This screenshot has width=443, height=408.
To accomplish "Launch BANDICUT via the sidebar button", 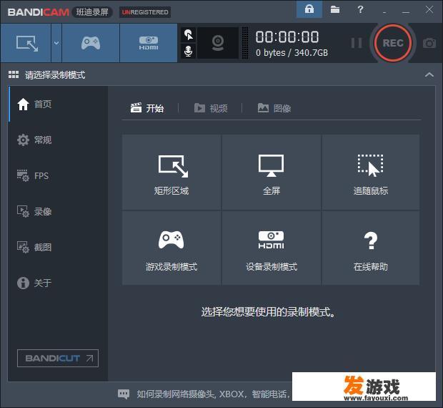I will (58, 358).
